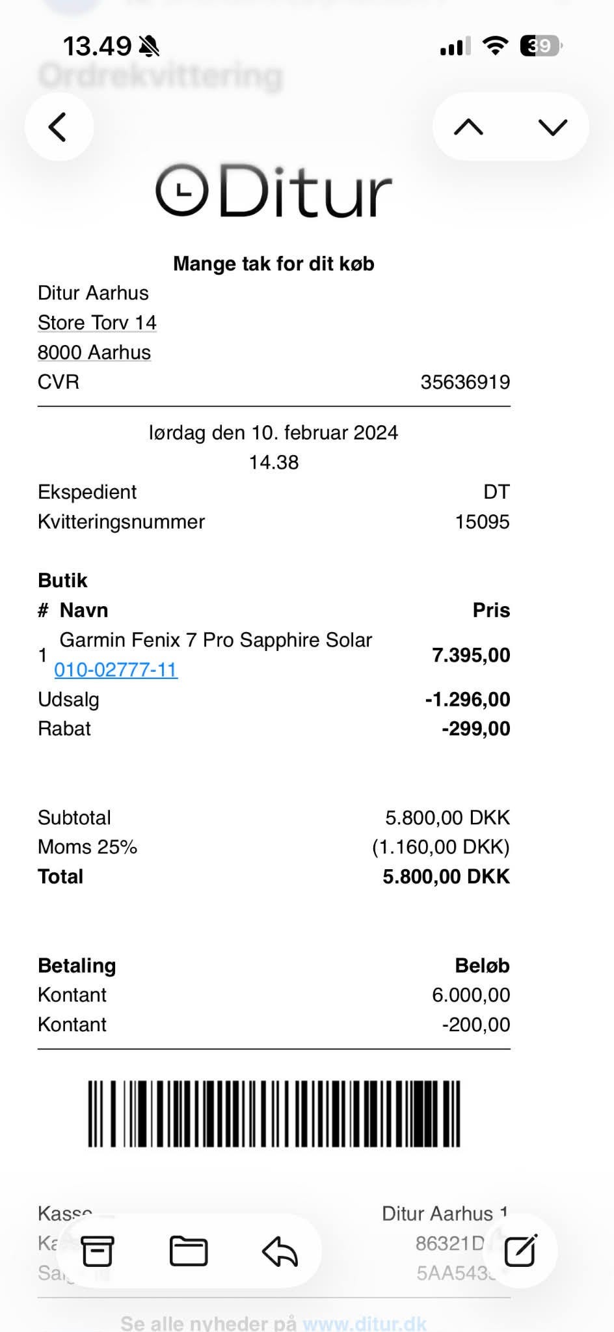Move email using the folder icon
Screen dimensions: 614x1332
188,1251
